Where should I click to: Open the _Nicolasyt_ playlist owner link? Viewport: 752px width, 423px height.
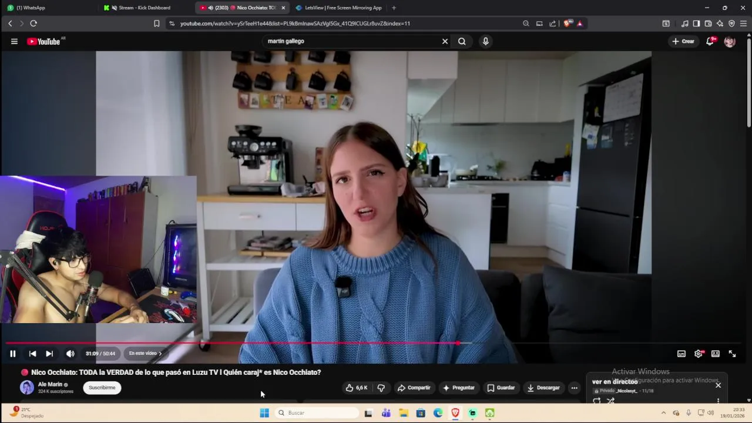pyautogui.click(x=625, y=391)
